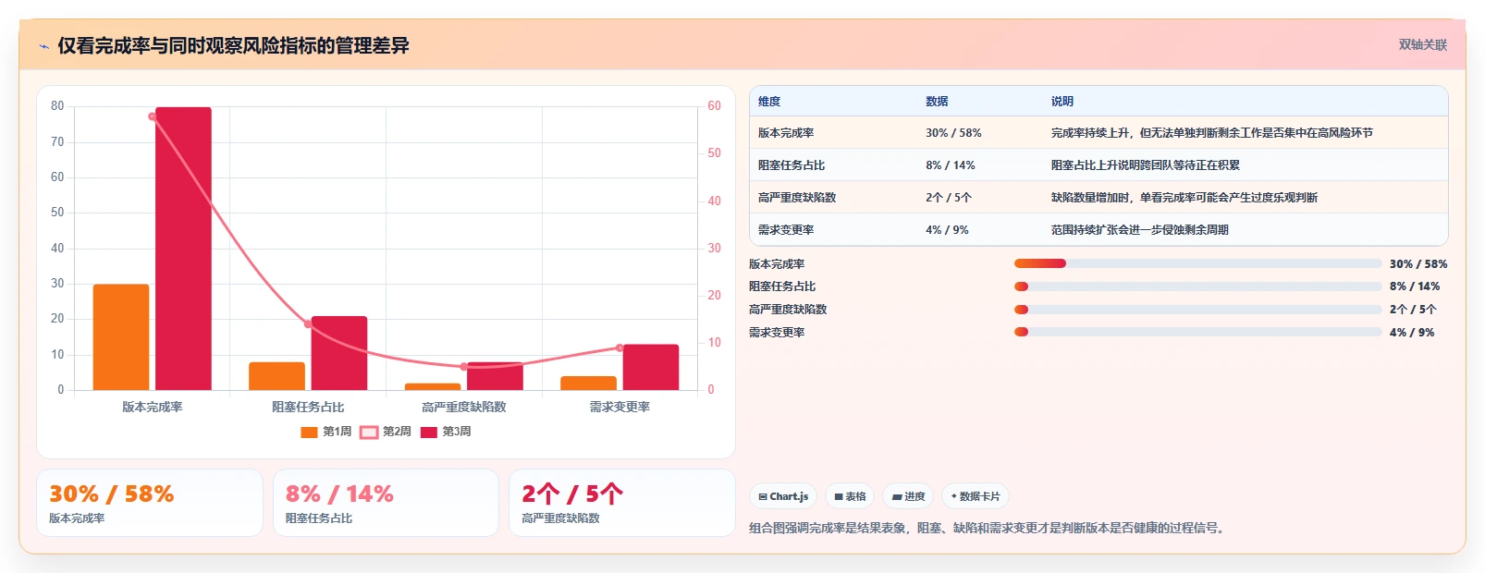Screen dimensions: 1485x573
Task: Click the header icon beside the title
Action: click(43, 46)
